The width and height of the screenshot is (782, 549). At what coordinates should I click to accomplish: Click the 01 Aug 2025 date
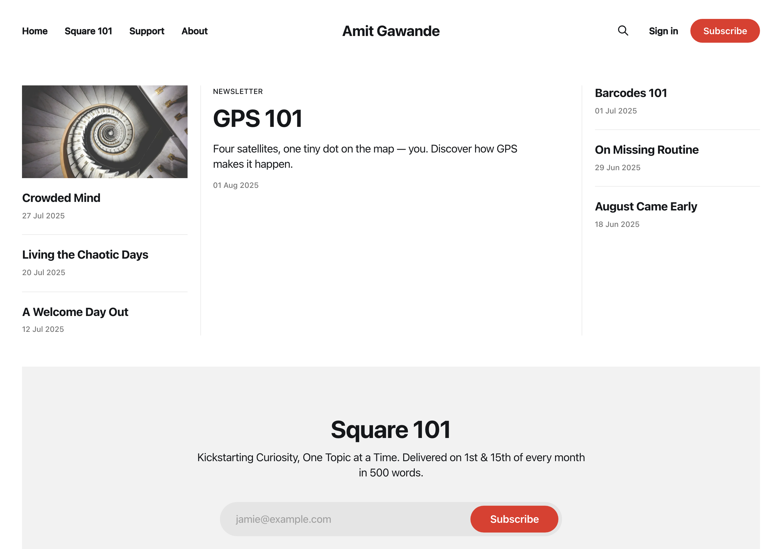(236, 185)
